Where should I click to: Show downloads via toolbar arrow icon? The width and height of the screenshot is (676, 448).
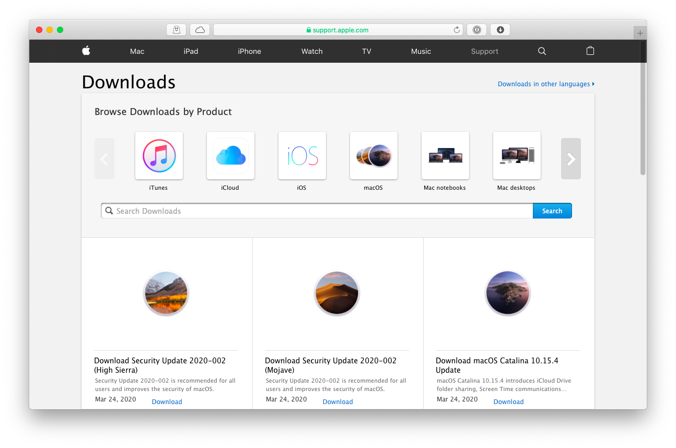point(500,30)
